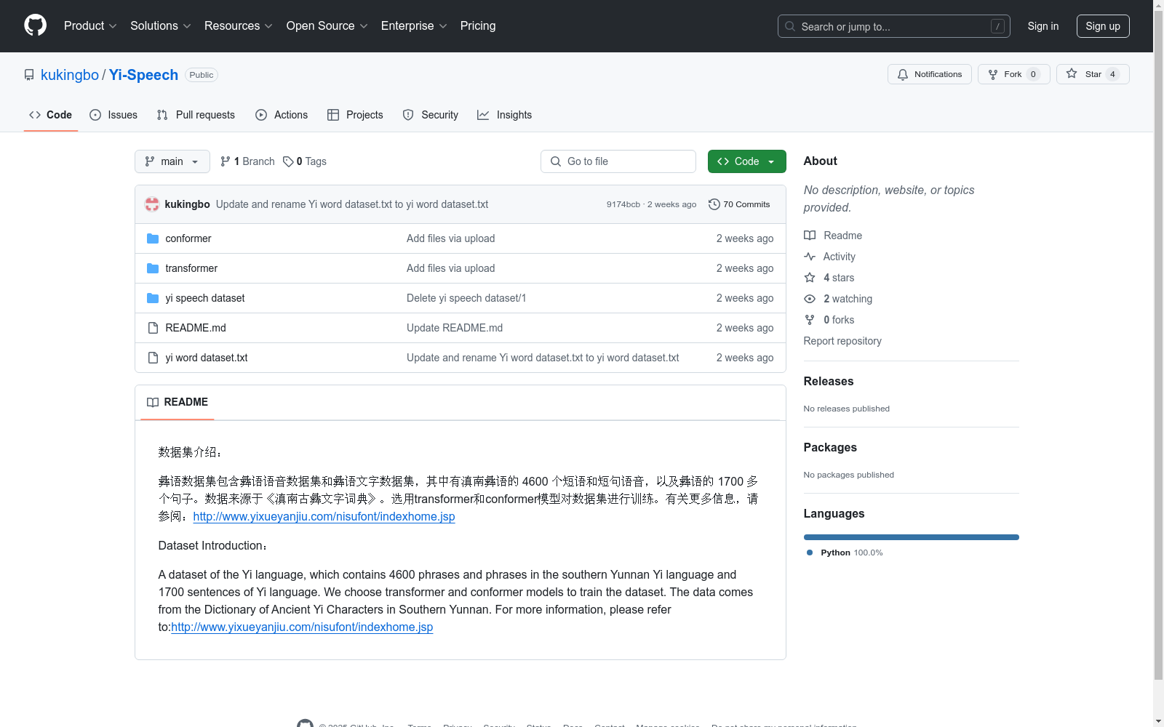1164x727 pixels.
Task: Click the Star count badge 4
Action: 1112,74
